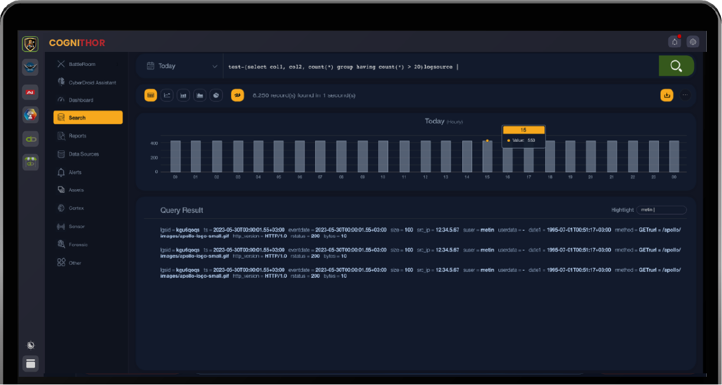The width and height of the screenshot is (722, 385).
Task: Select the line chart view icon
Action: click(167, 95)
